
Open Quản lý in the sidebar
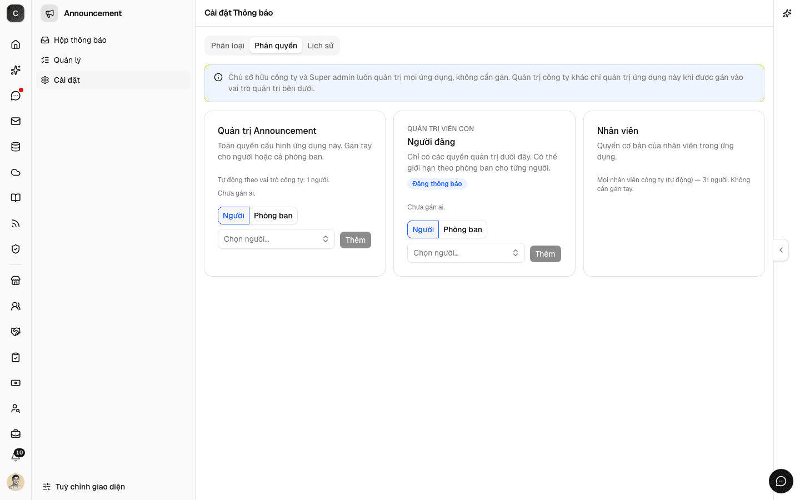[x=113, y=60]
